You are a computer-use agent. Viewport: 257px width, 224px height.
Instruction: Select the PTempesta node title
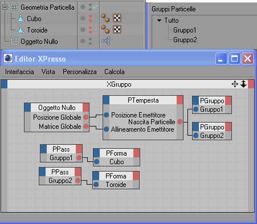click(x=143, y=100)
